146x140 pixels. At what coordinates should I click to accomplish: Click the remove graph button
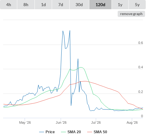[x=131, y=14]
